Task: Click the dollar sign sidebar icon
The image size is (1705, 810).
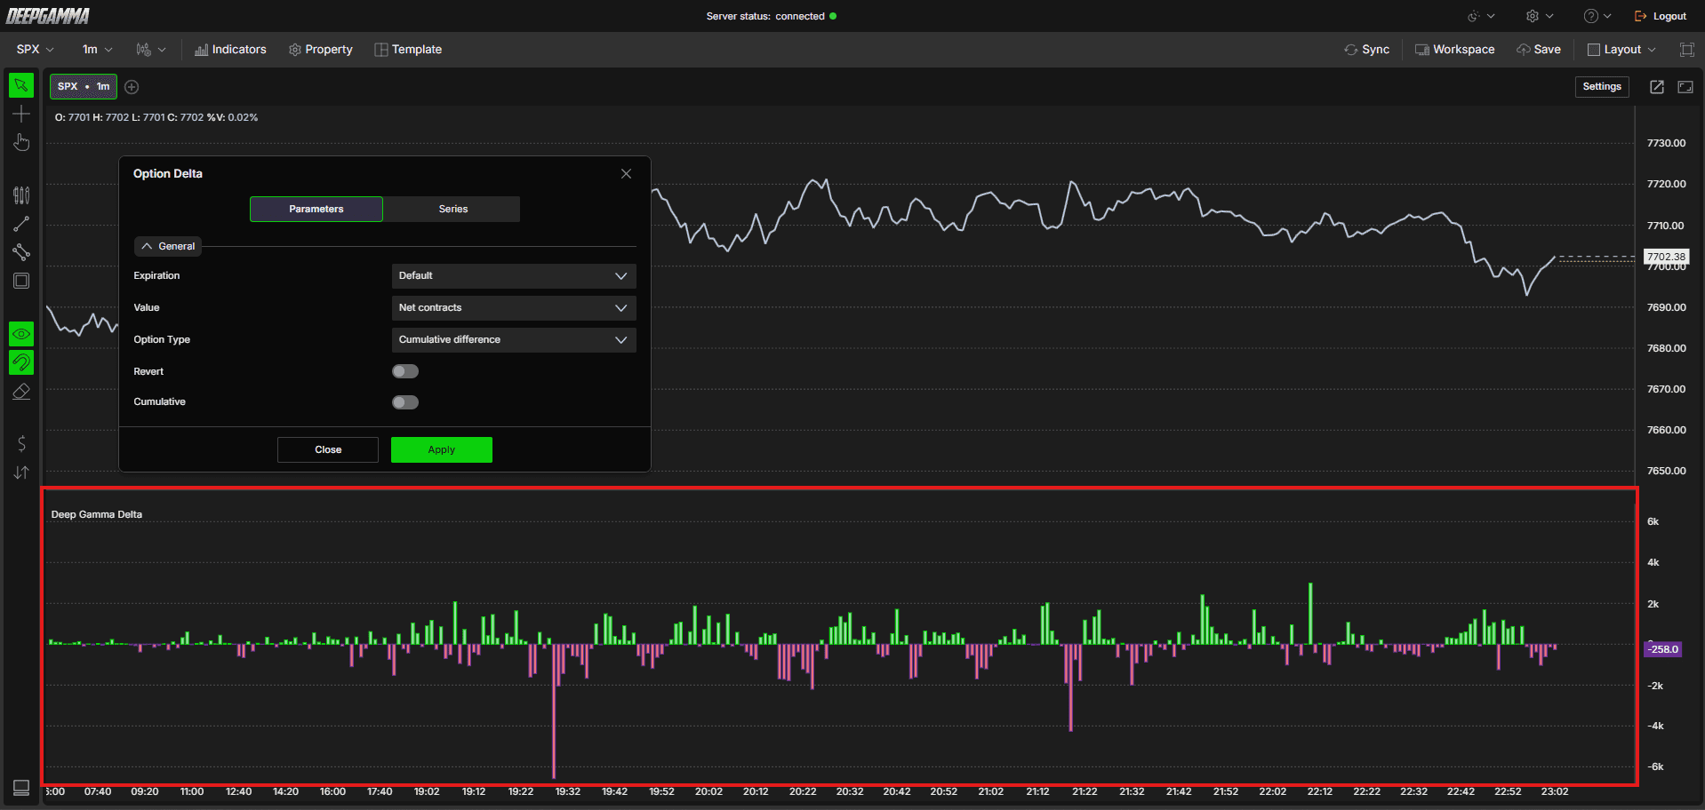Action: tap(21, 443)
